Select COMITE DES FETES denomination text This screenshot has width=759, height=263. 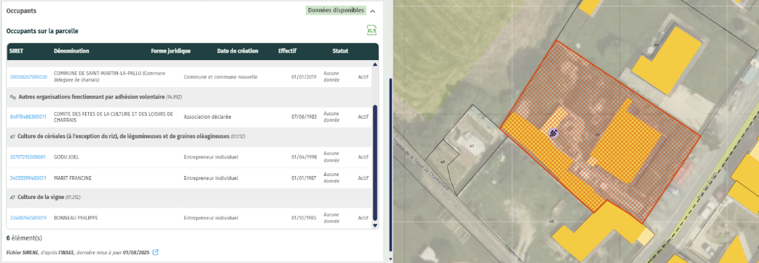[113, 117]
